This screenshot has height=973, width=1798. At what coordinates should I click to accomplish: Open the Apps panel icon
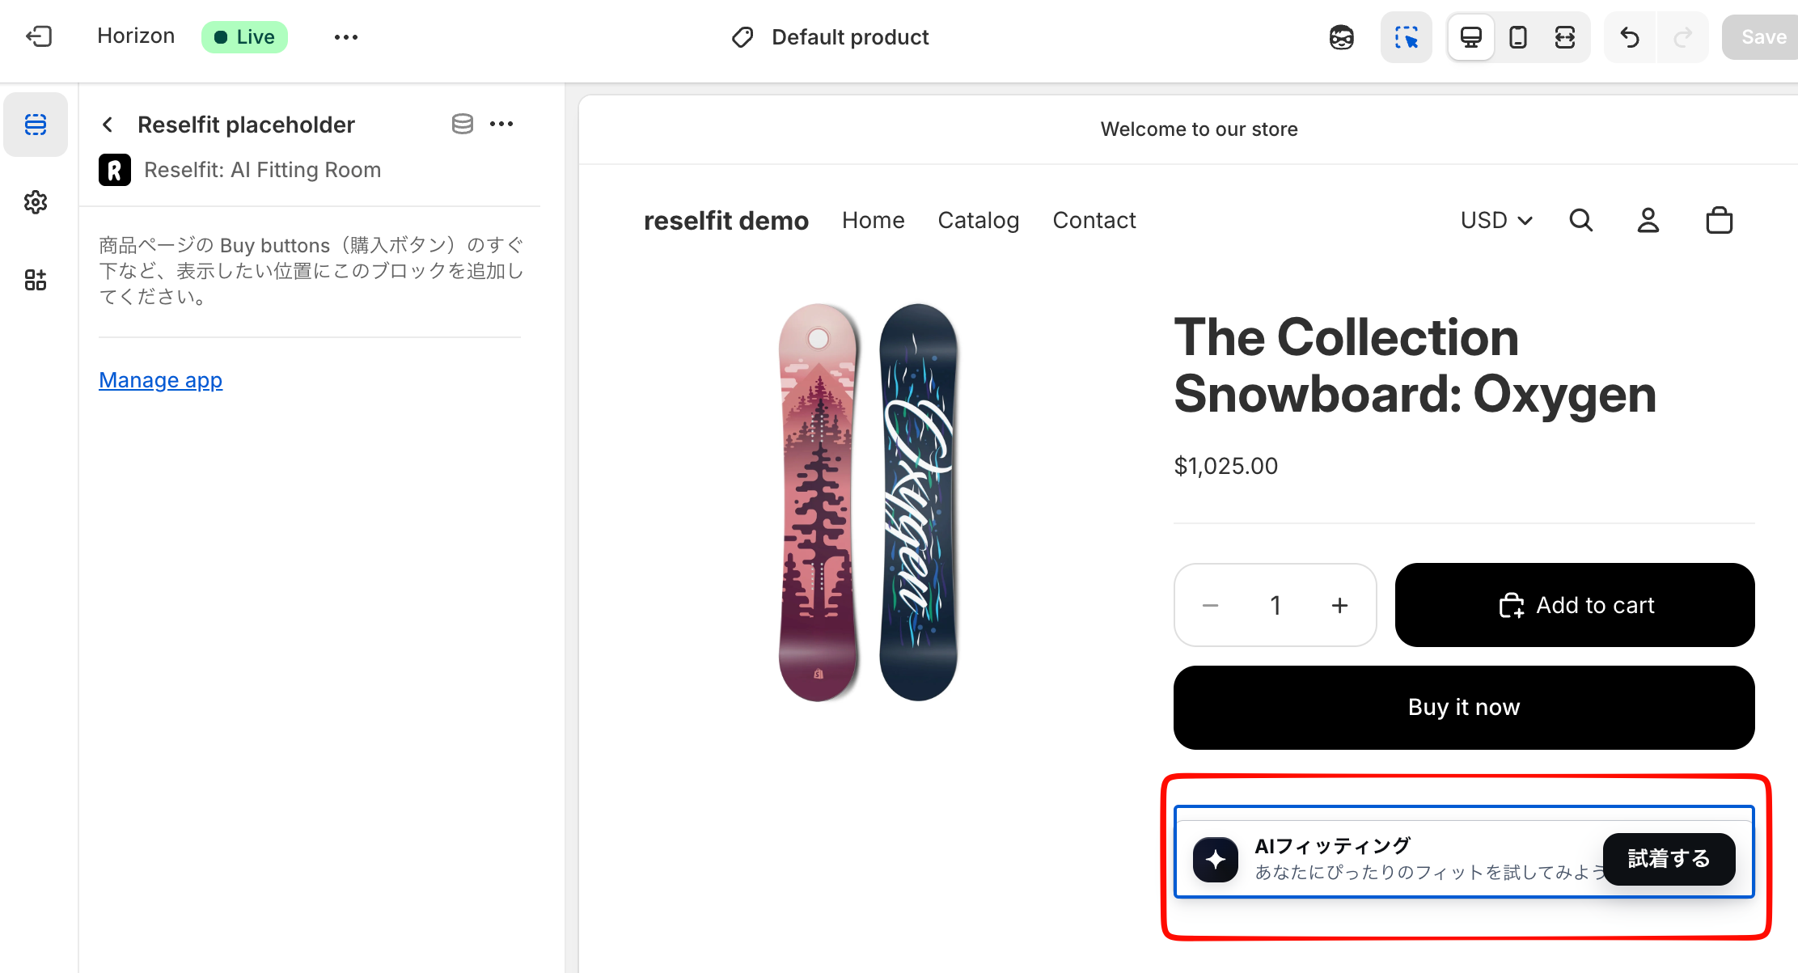point(36,281)
